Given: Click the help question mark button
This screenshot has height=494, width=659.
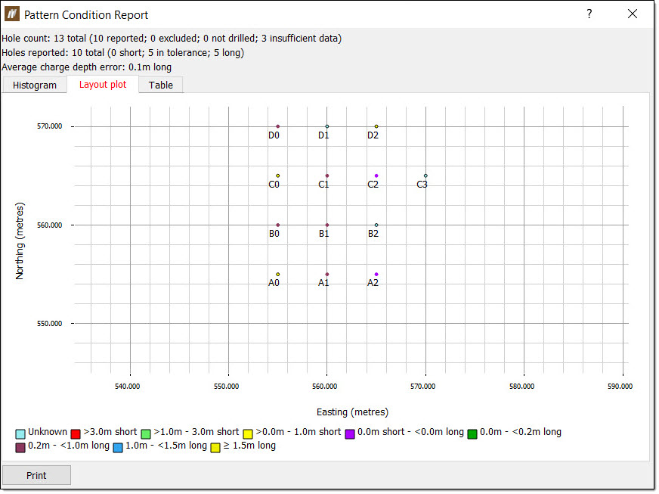Looking at the screenshot, I should click(589, 14).
